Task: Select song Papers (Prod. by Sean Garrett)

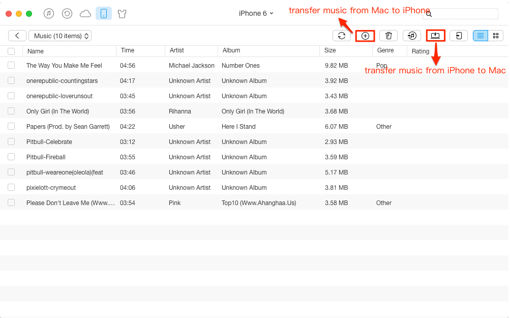Action: point(68,127)
